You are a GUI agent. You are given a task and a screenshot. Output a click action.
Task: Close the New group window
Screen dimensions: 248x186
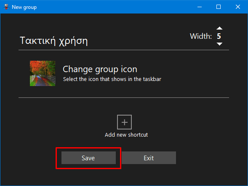[x=238, y=7]
